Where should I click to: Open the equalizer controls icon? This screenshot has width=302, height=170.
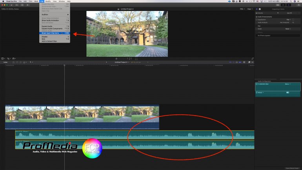(293, 20)
